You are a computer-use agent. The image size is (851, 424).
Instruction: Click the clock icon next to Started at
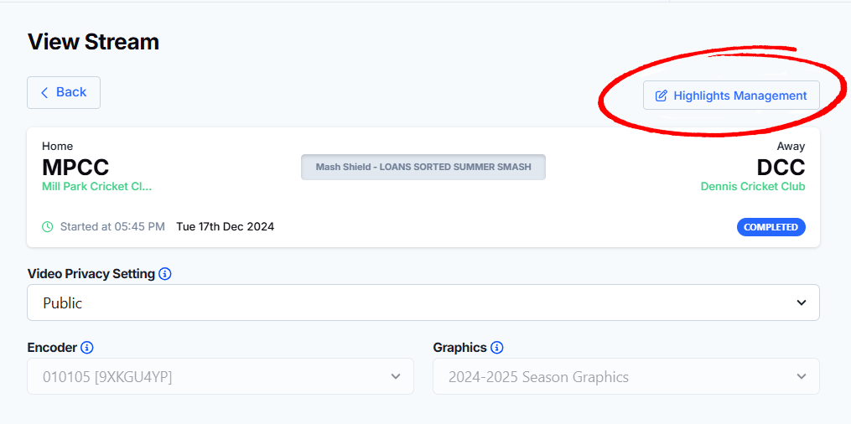pos(48,226)
